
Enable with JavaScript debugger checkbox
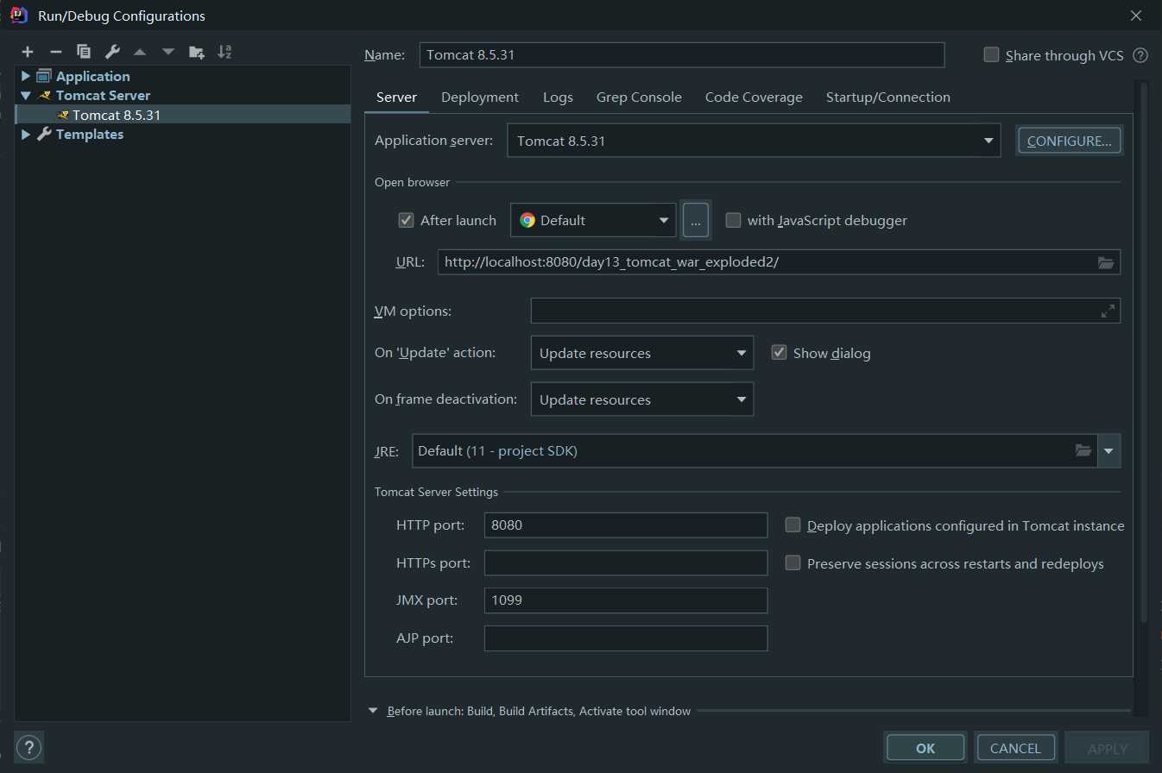733,220
